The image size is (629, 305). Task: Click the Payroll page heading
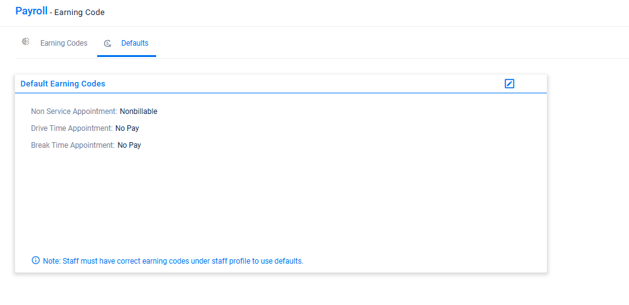[x=31, y=11]
